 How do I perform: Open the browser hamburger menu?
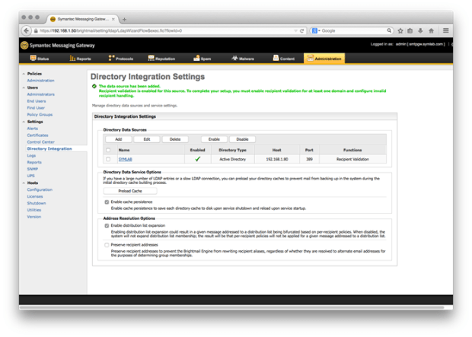pos(446,31)
